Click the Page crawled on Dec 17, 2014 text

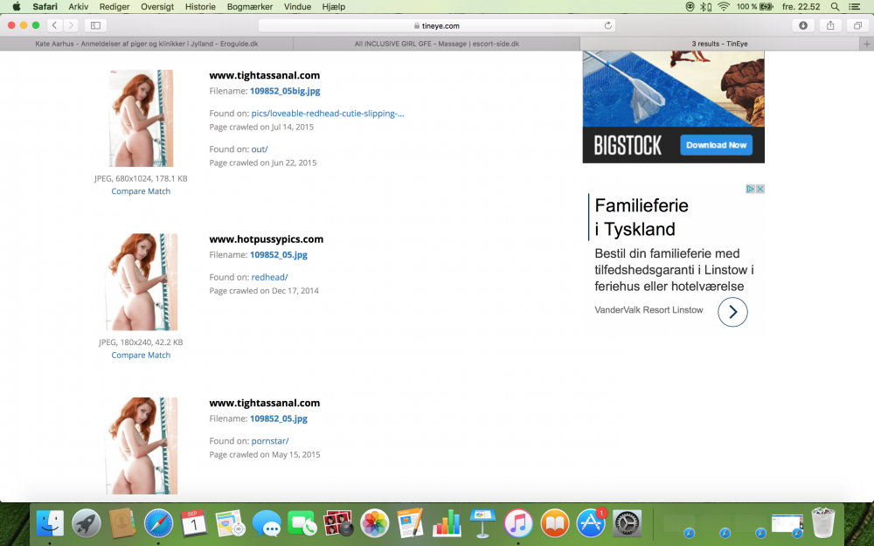(264, 290)
